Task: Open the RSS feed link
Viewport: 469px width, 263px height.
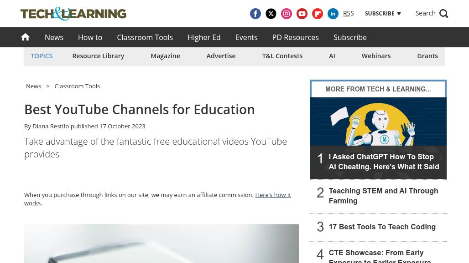Action: tap(348, 13)
